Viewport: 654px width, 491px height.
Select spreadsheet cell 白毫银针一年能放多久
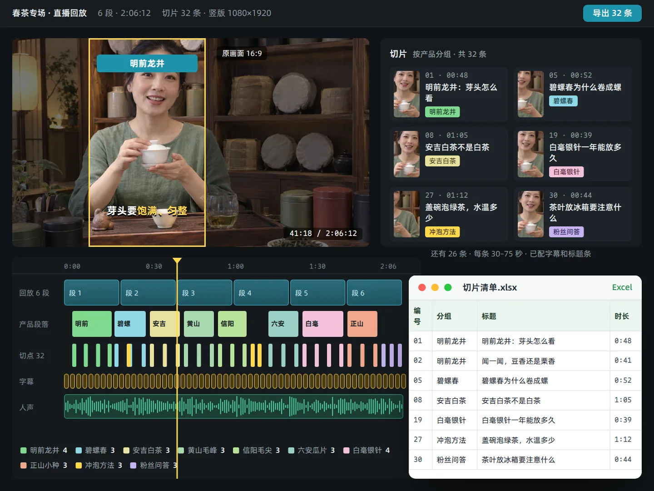pos(543,420)
